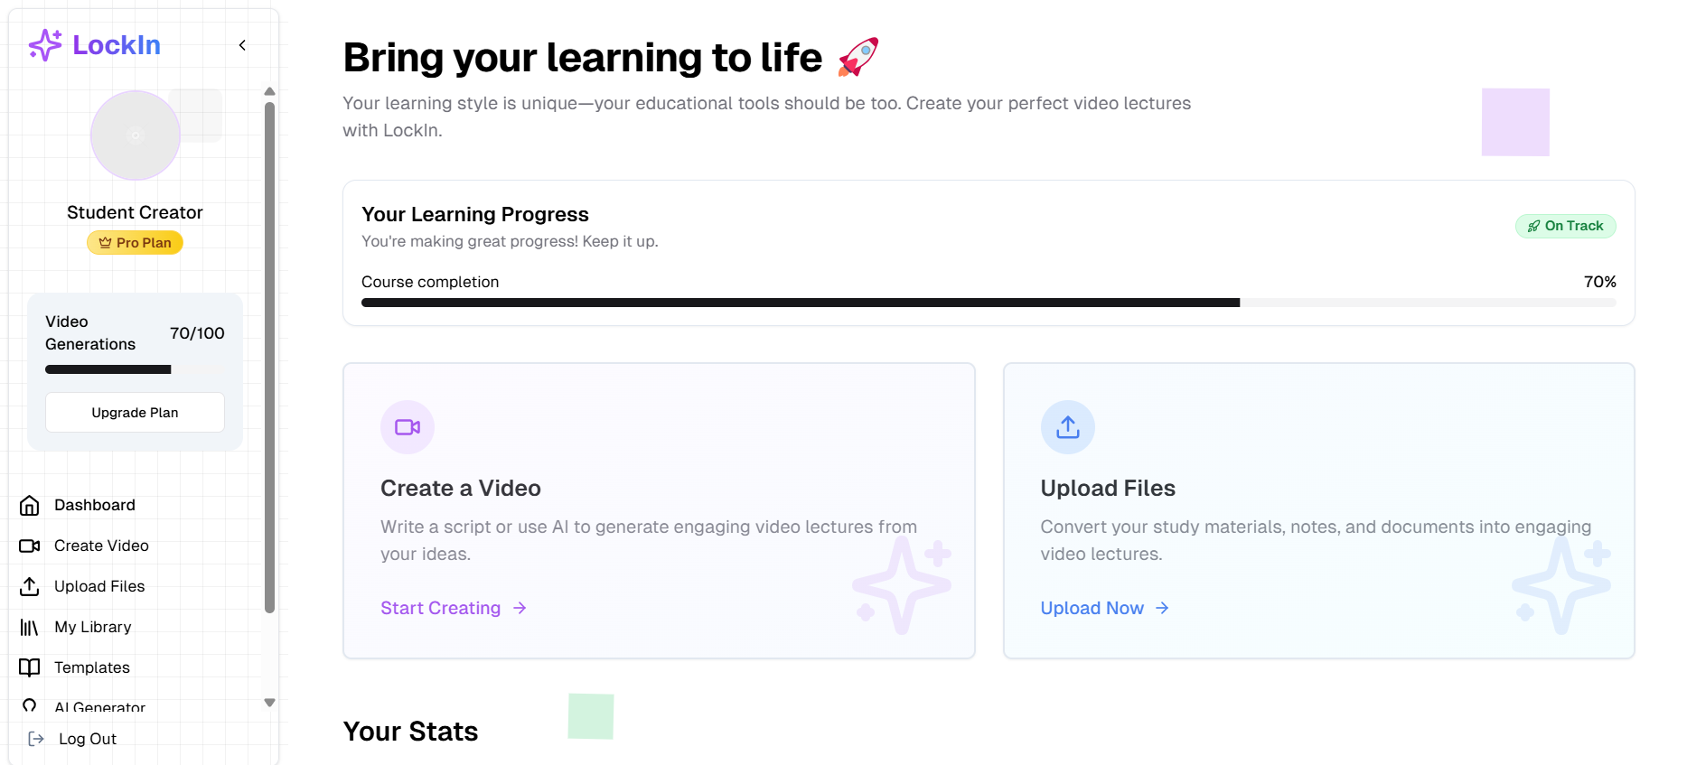Open My Library from the sidebar
The image size is (1687, 765).
coord(92,627)
